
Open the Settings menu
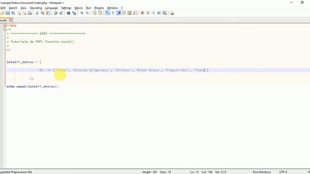point(66,8)
